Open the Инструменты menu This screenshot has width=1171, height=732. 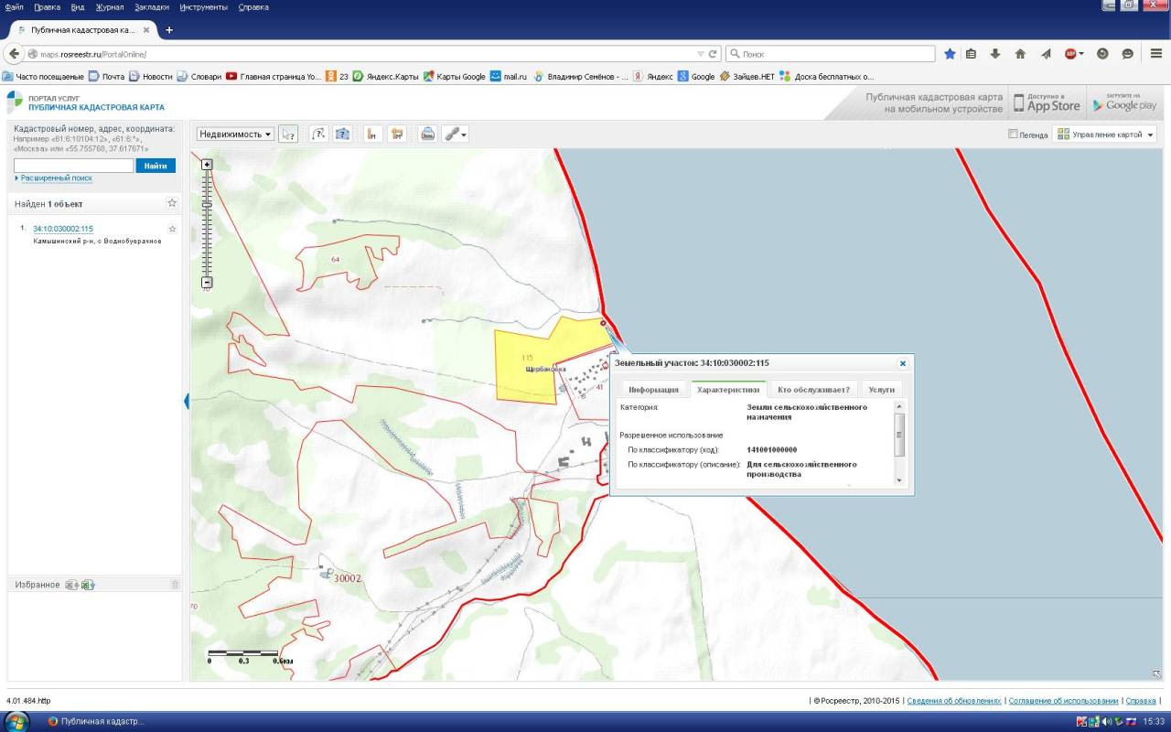[x=204, y=6]
